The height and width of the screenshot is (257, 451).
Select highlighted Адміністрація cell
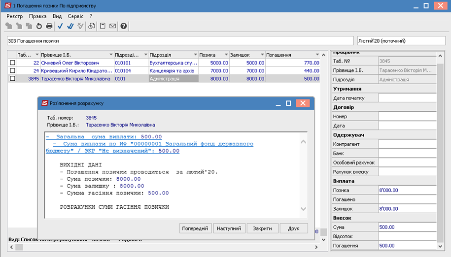[x=173, y=79]
